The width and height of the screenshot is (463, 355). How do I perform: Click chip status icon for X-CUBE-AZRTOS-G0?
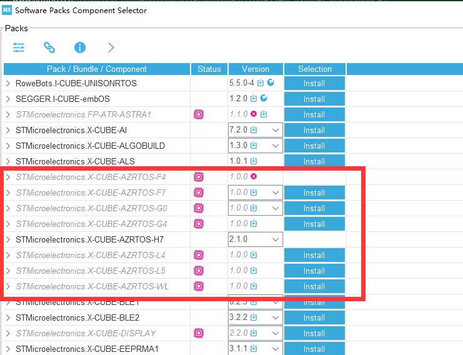point(199,208)
